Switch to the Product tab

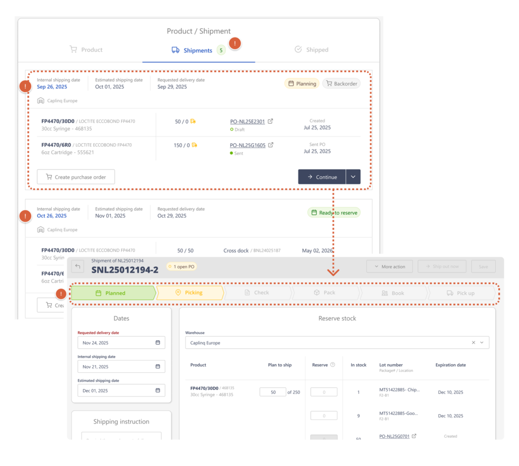(86, 50)
